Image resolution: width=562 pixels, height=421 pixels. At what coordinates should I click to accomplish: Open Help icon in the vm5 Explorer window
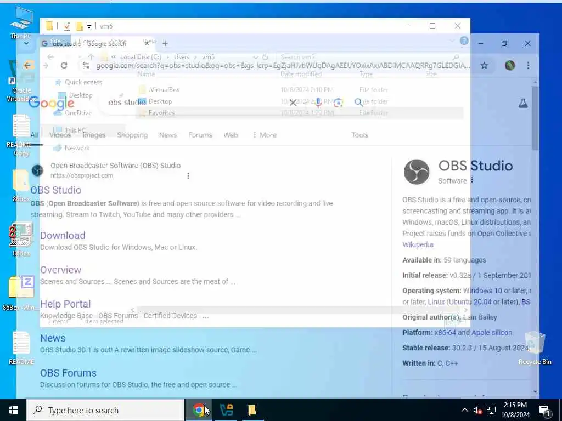click(464, 41)
